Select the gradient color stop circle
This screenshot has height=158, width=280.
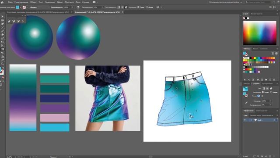[x=259, y=96]
